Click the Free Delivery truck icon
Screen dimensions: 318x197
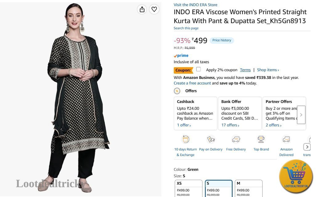236,139
